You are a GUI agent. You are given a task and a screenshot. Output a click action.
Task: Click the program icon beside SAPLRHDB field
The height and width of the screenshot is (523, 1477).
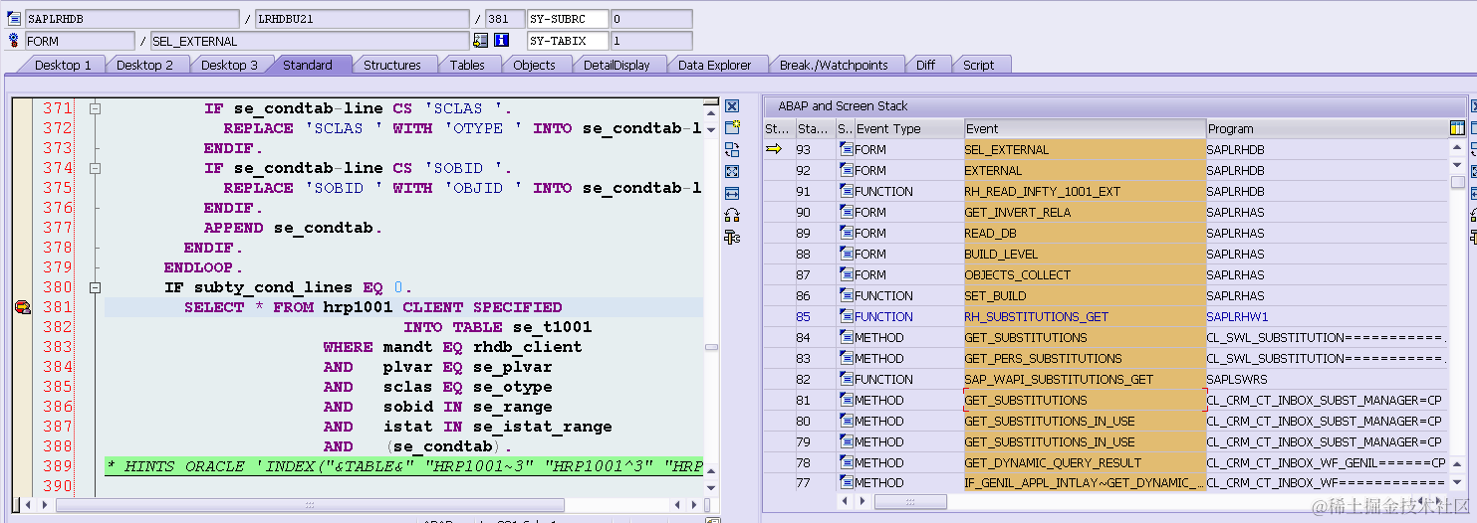14,19
